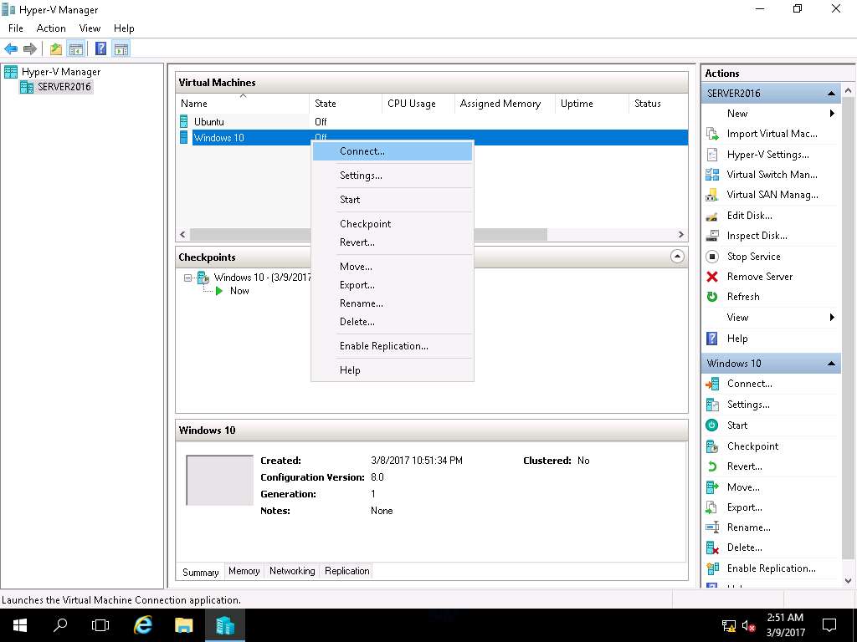Click the Windows 10 VM preview thumbnail

[220, 481]
